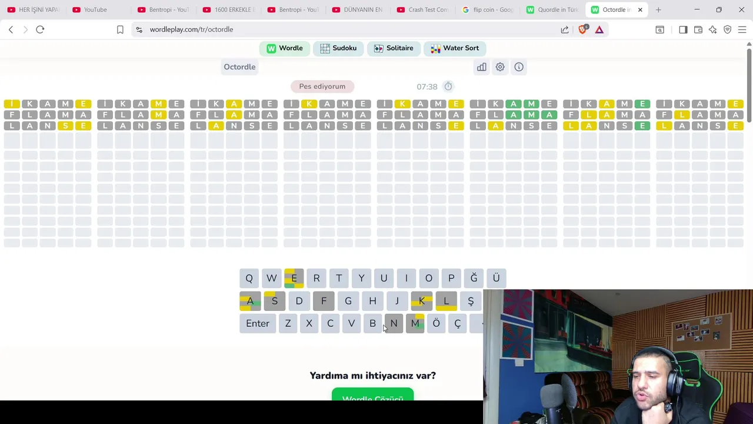The width and height of the screenshot is (753, 424).
Task: Open the Sudoku game link
Action: pos(338,48)
